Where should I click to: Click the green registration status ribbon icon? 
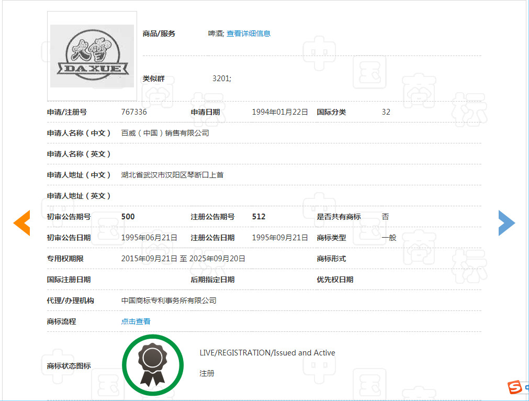tap(153, 364)
